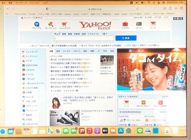Click the privacy shield icon beside address bar
Viewport: 191px width, 140px height.
47,9
